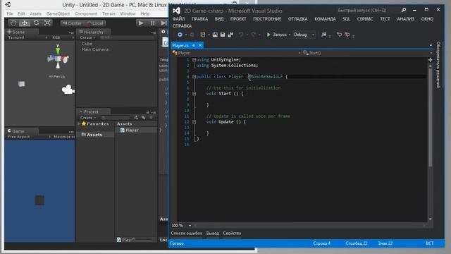Select the Scale tool in Unity toolbar
The width and height of the screenshot is (451, 254).
tap(48, 23)
